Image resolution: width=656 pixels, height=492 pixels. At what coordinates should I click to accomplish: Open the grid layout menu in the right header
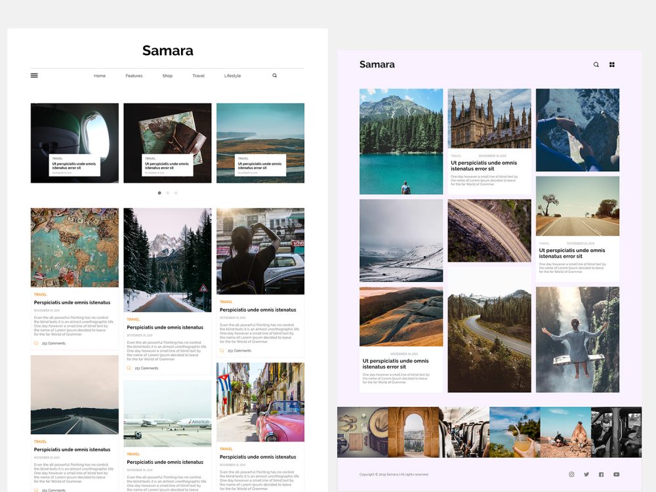tap(611, 64)
